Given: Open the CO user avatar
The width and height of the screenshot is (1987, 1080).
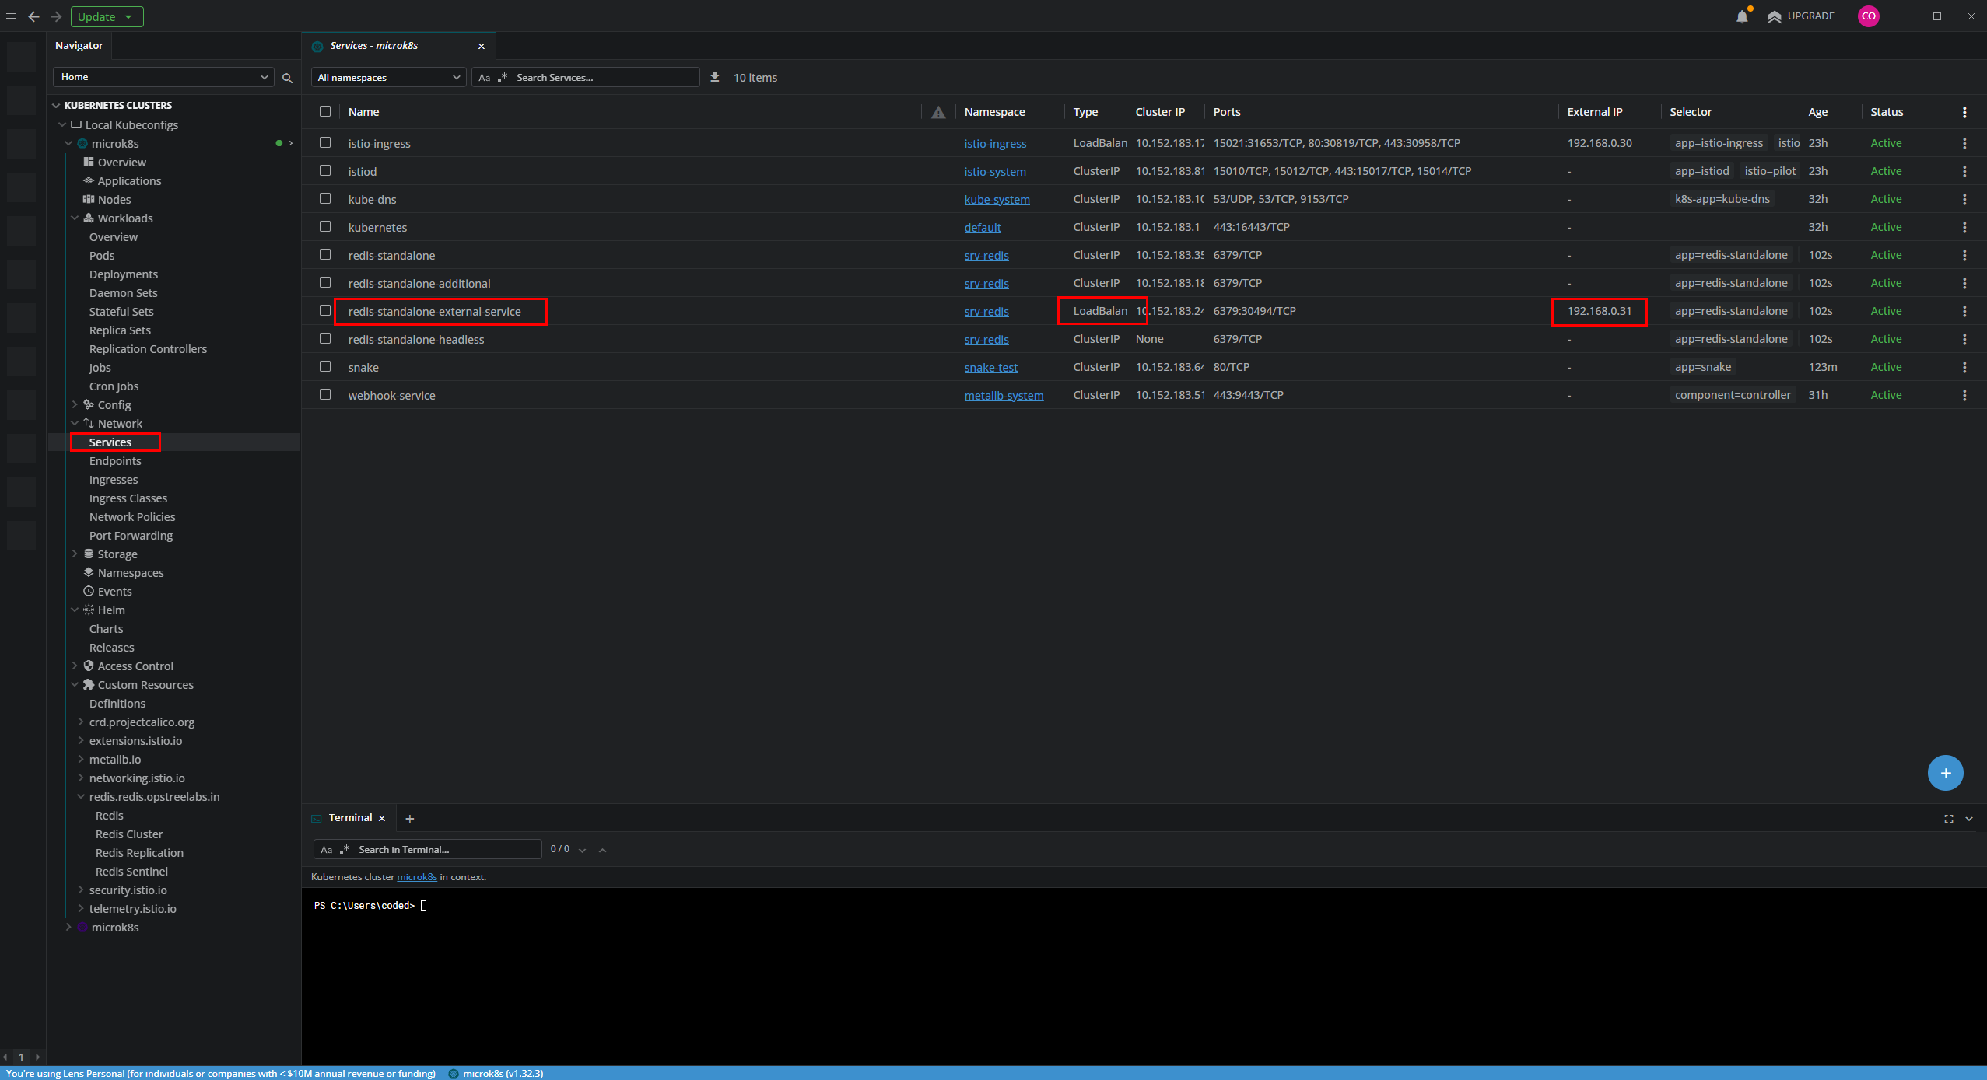Looking at the screenshot, I should (x=1868, y=16).
